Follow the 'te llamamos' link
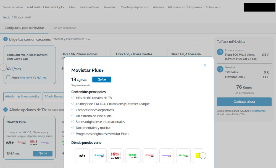 point(258,111)
